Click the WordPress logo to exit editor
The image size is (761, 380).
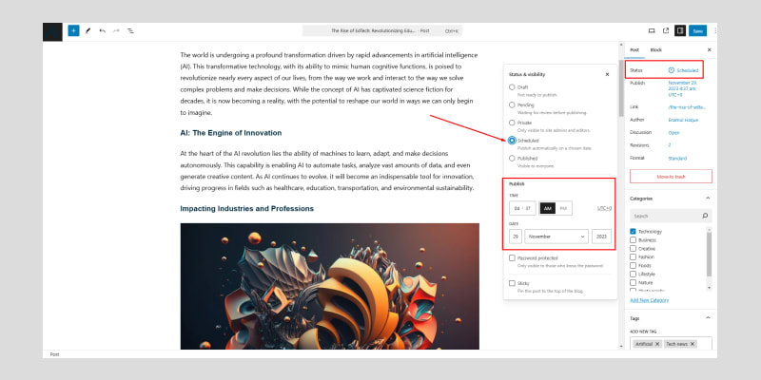52,32
